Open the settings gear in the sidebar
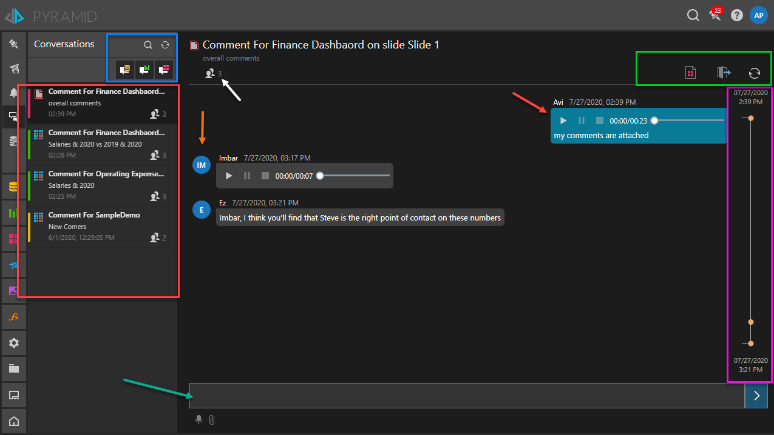This screenshot has width=774, height=435. [x=13, y=341]
